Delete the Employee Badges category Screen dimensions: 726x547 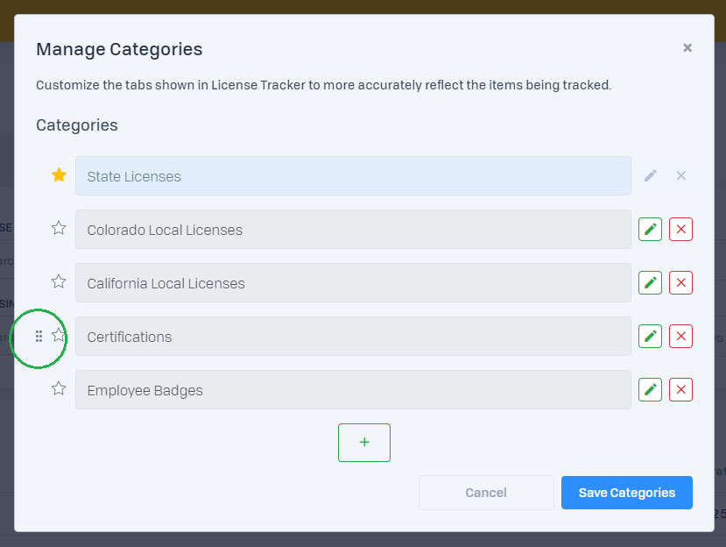pos(680,390)
